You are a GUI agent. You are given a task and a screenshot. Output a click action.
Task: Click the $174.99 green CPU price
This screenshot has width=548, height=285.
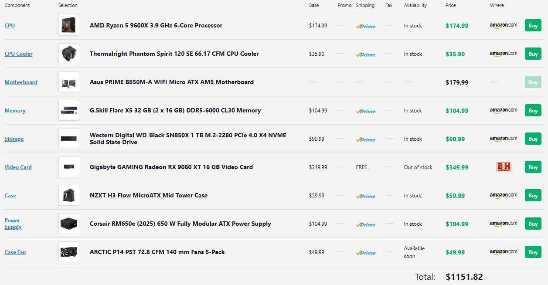(457, 26)
